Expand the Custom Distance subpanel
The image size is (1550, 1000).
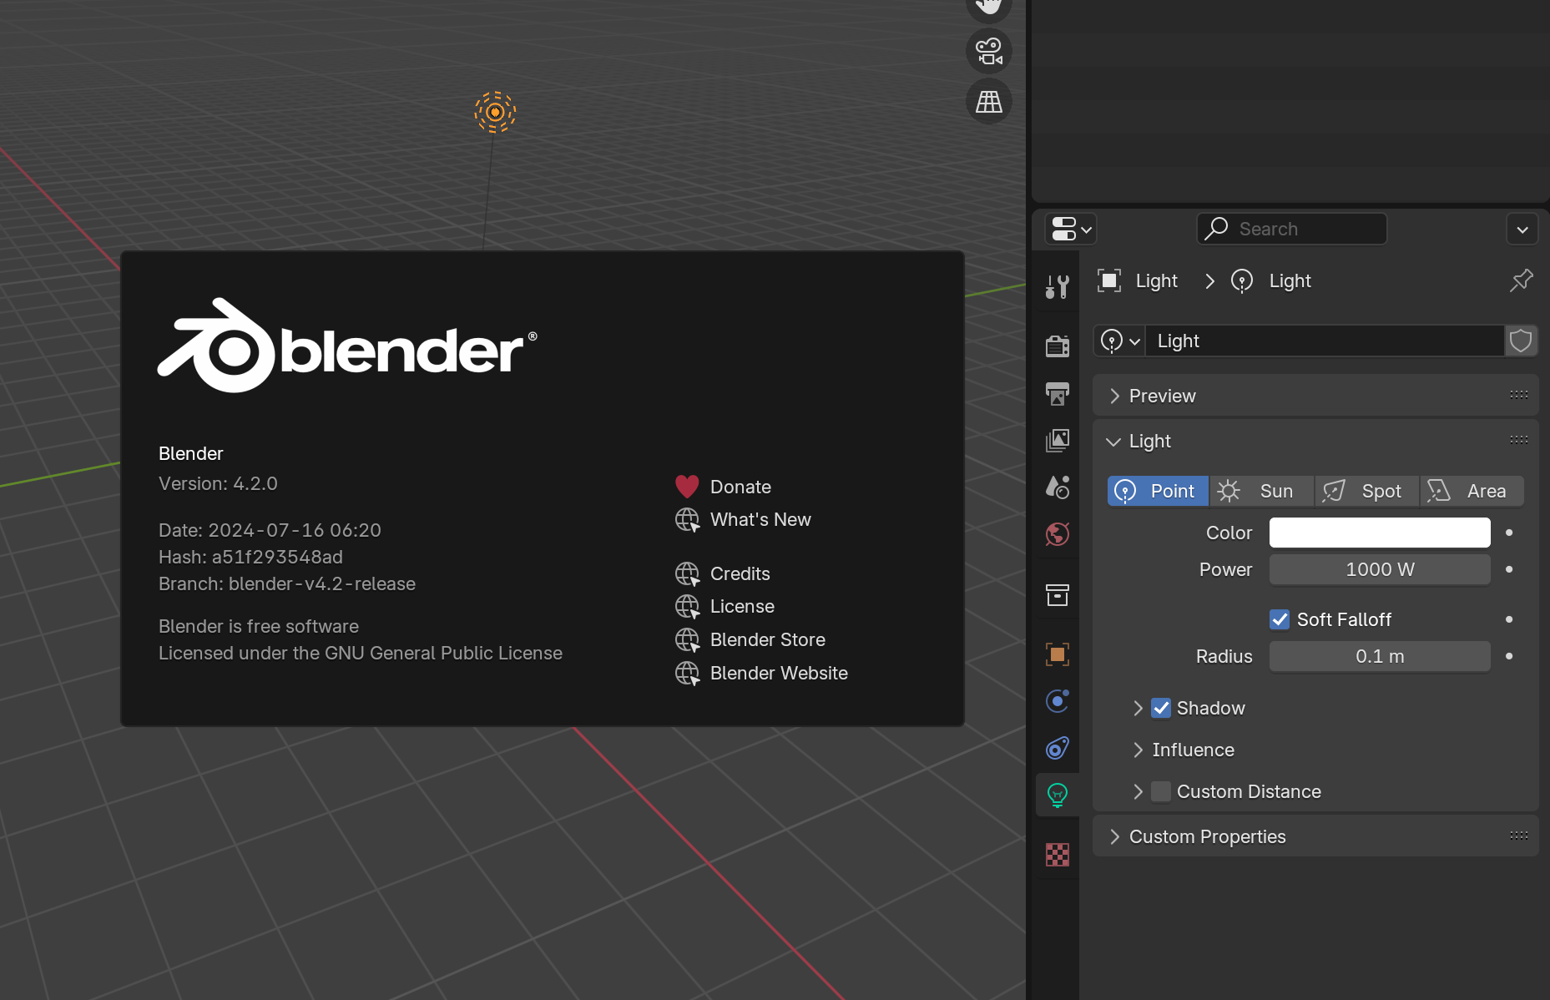tap(1138, 791)
